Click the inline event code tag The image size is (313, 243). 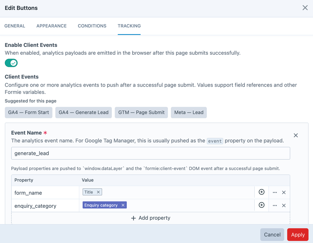215,141
